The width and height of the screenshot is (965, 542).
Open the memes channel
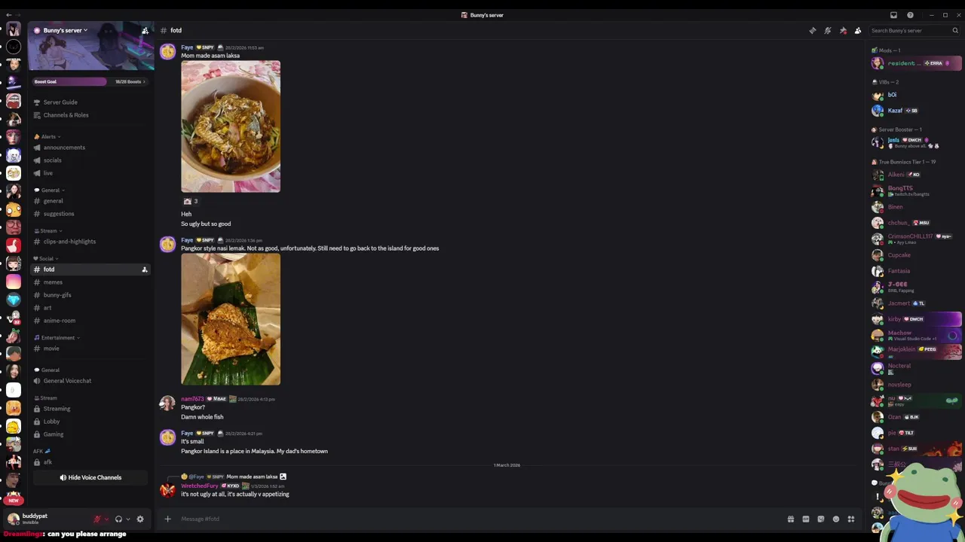click(53, 282)
